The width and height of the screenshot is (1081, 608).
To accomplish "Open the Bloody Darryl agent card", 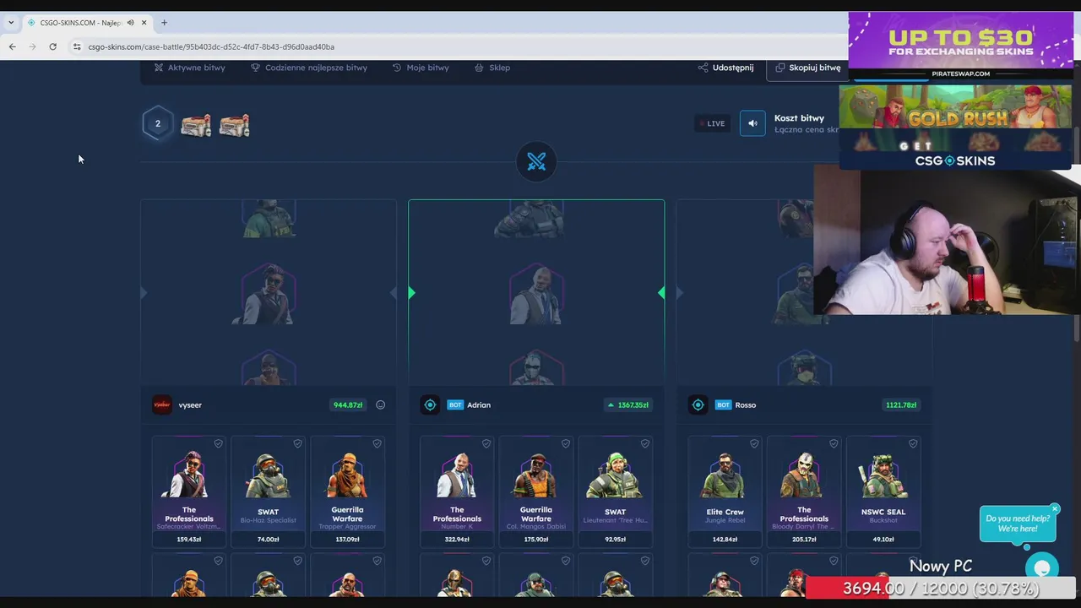I will click(804, 491).
